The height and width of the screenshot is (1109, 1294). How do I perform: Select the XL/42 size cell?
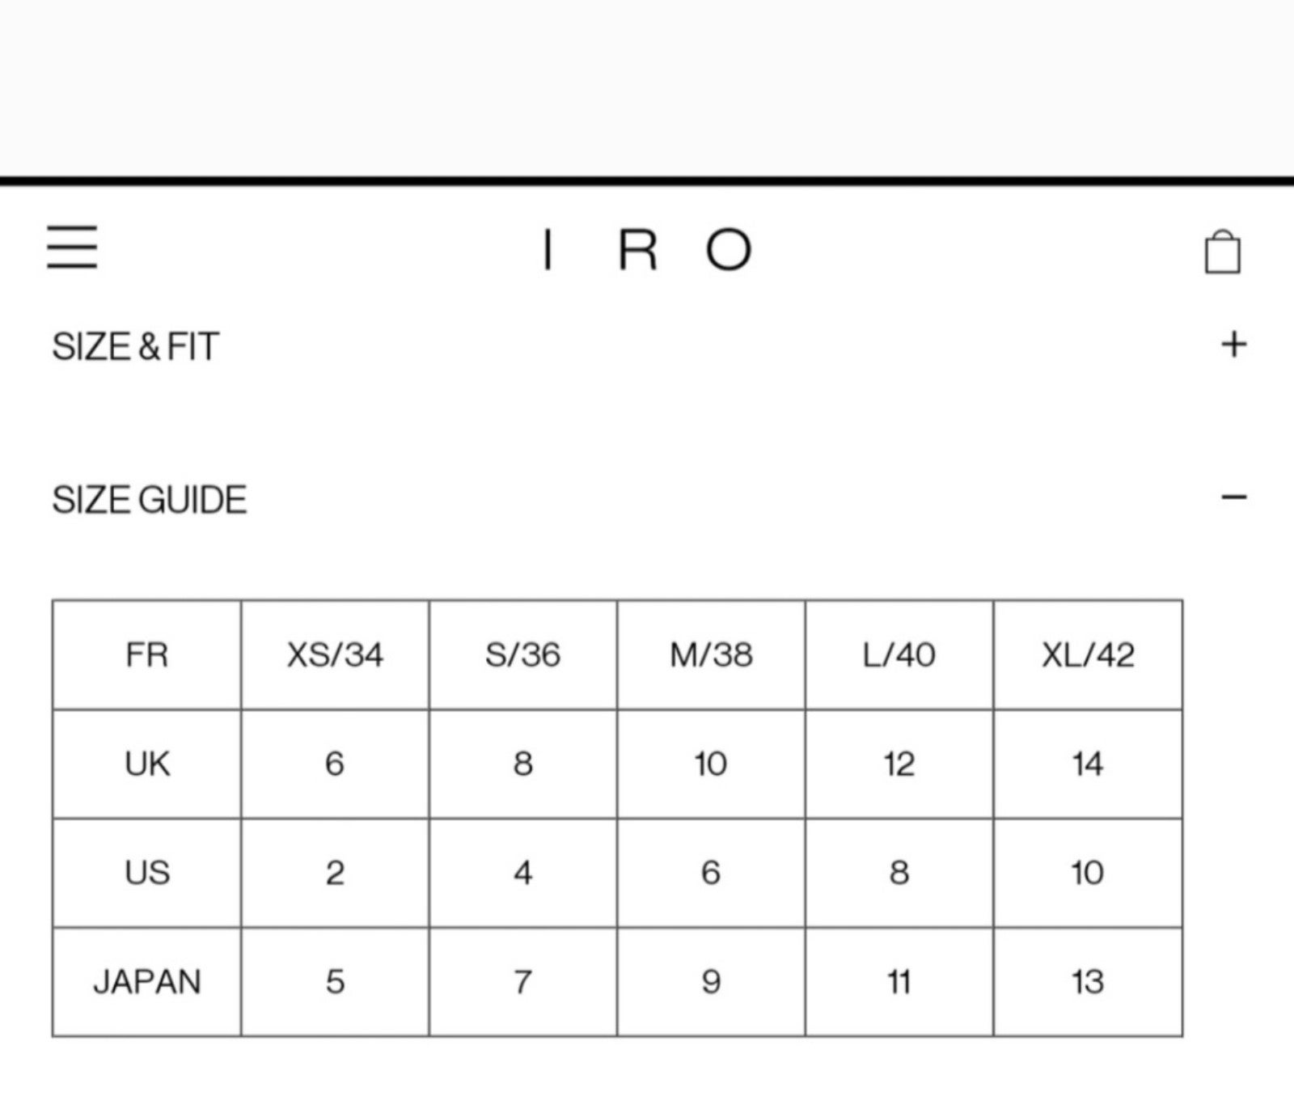(1088, 655)
